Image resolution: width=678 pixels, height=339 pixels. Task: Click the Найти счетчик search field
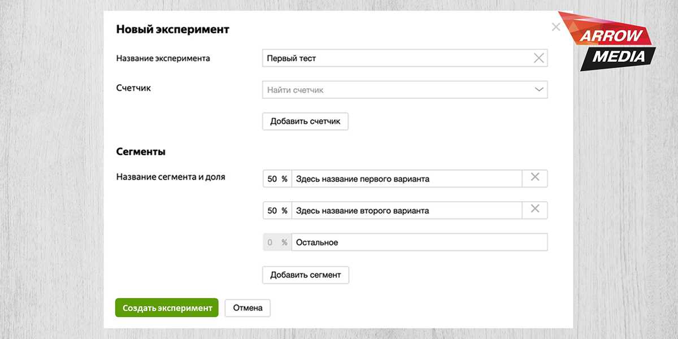395,90
